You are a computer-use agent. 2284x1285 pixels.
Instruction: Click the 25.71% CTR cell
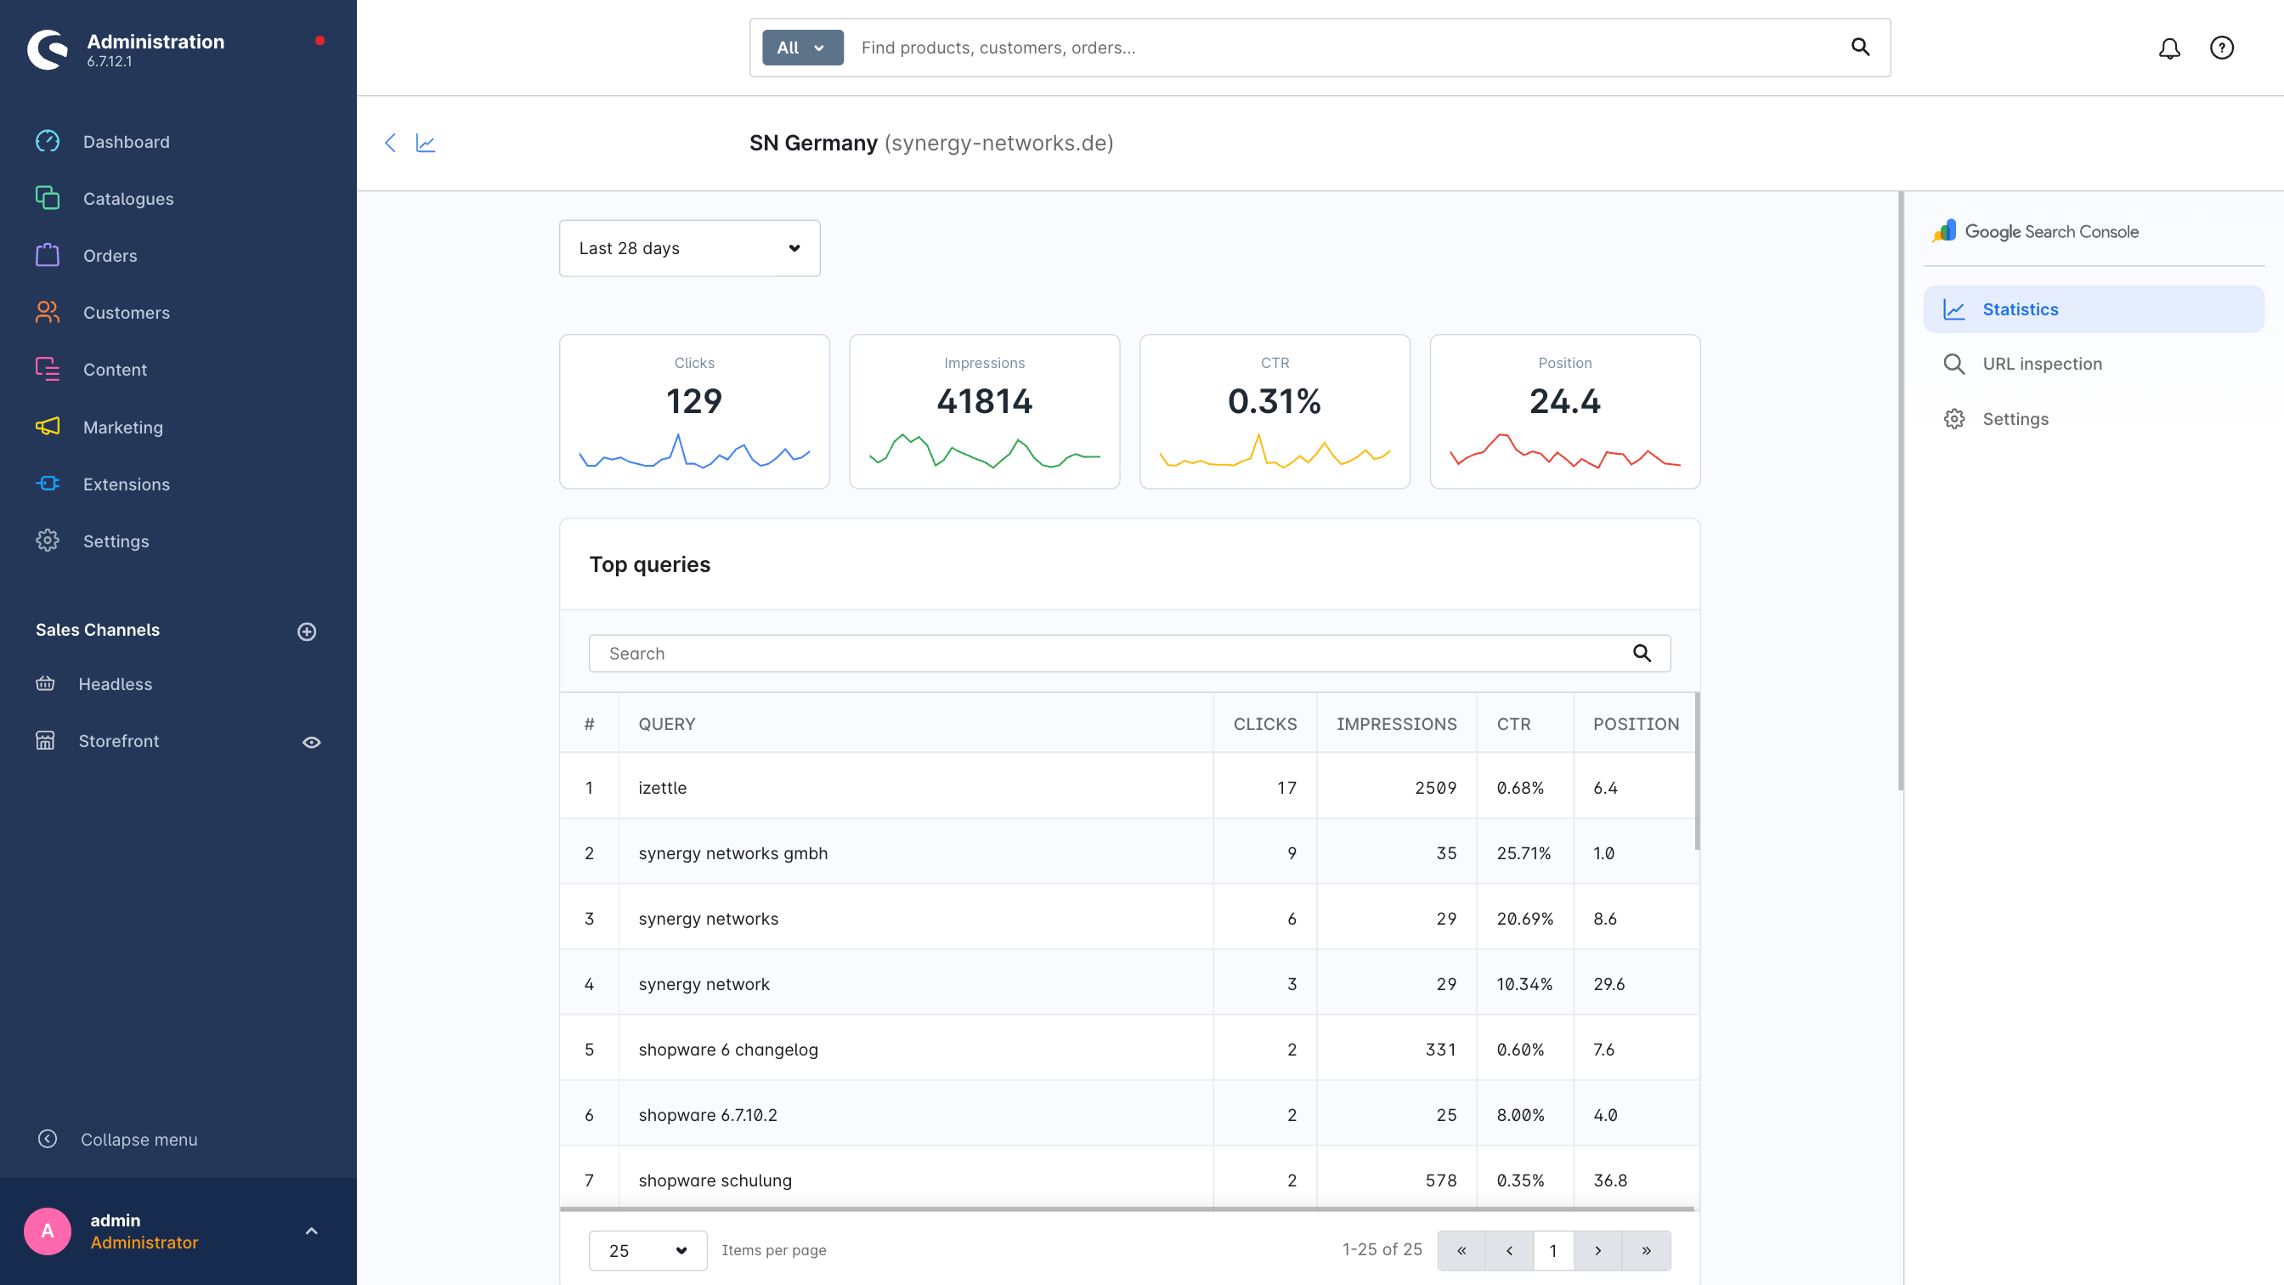(1524, 853)
